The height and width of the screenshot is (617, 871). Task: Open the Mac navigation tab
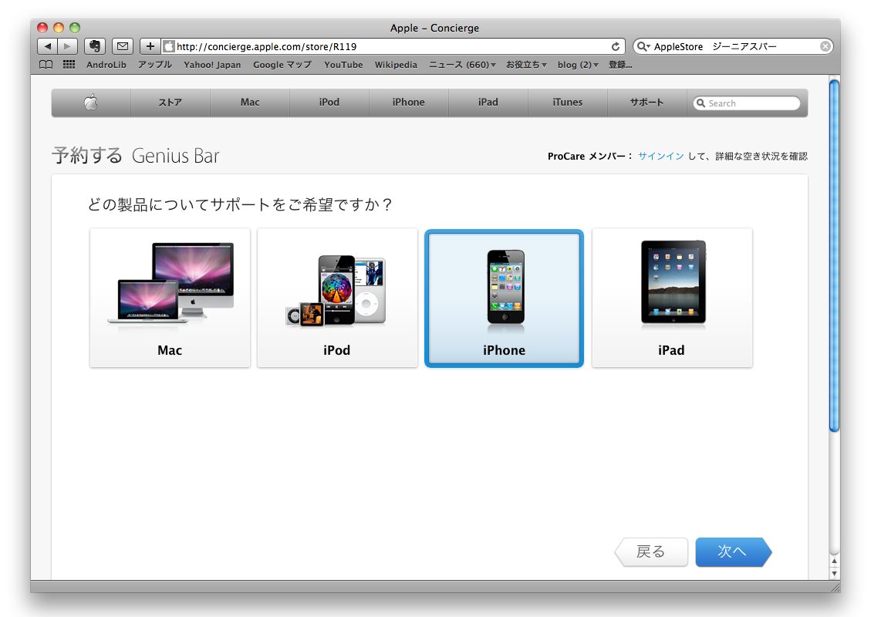click(x=250, y=102)
